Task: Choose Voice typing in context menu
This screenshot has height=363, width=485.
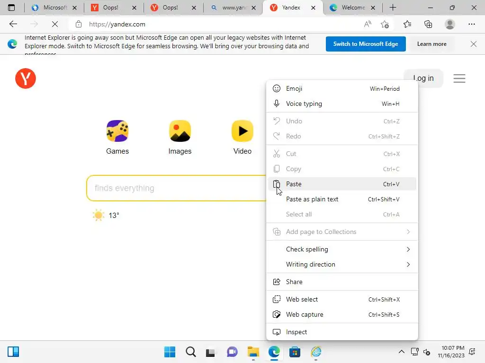Action: click(x=342, y=104)
